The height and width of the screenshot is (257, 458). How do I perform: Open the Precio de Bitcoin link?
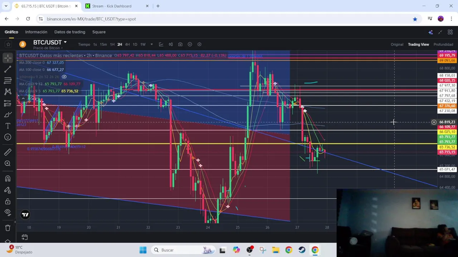point(48,48)
